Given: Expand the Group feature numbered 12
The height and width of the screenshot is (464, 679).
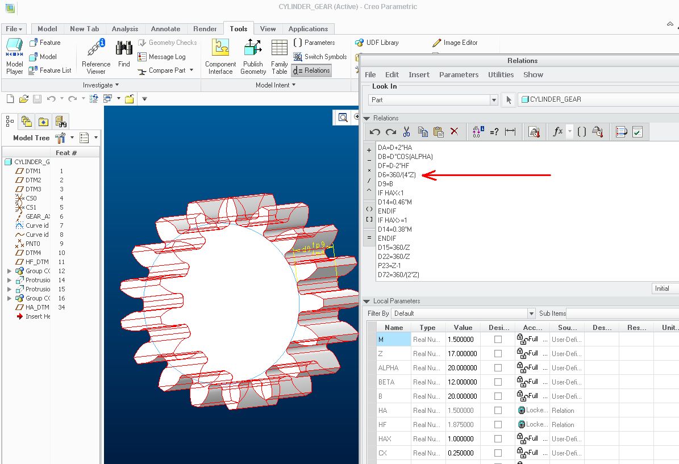Looking at the screenshot, I should click(x=9, y=271).
